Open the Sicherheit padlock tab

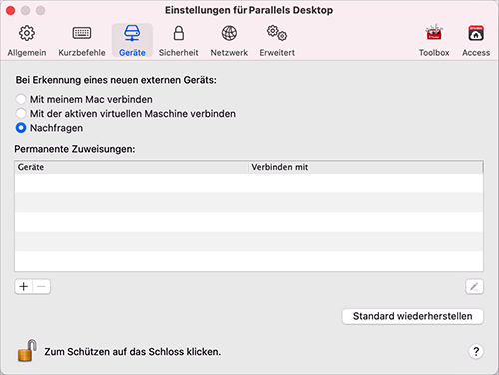(x=179, y=40)
